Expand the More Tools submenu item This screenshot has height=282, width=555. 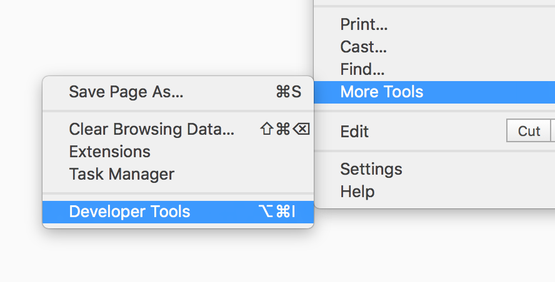[x=434, y=92]
